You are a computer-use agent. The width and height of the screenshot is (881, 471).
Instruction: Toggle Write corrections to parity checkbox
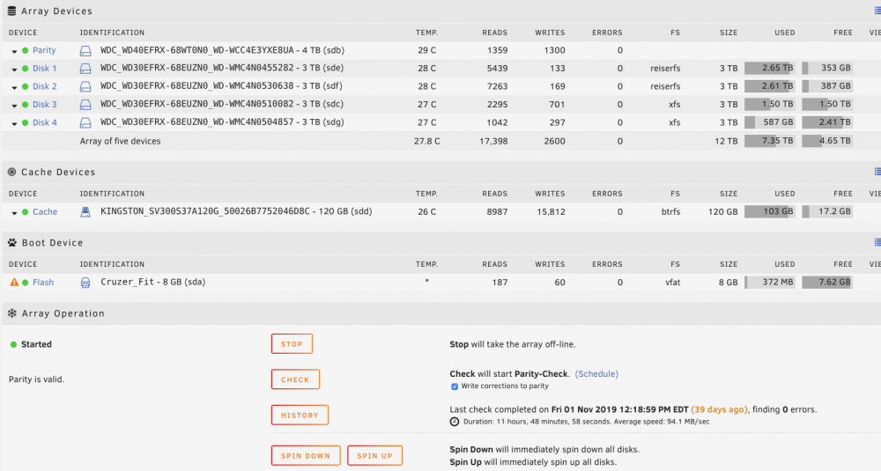click(x=455, y=386)
